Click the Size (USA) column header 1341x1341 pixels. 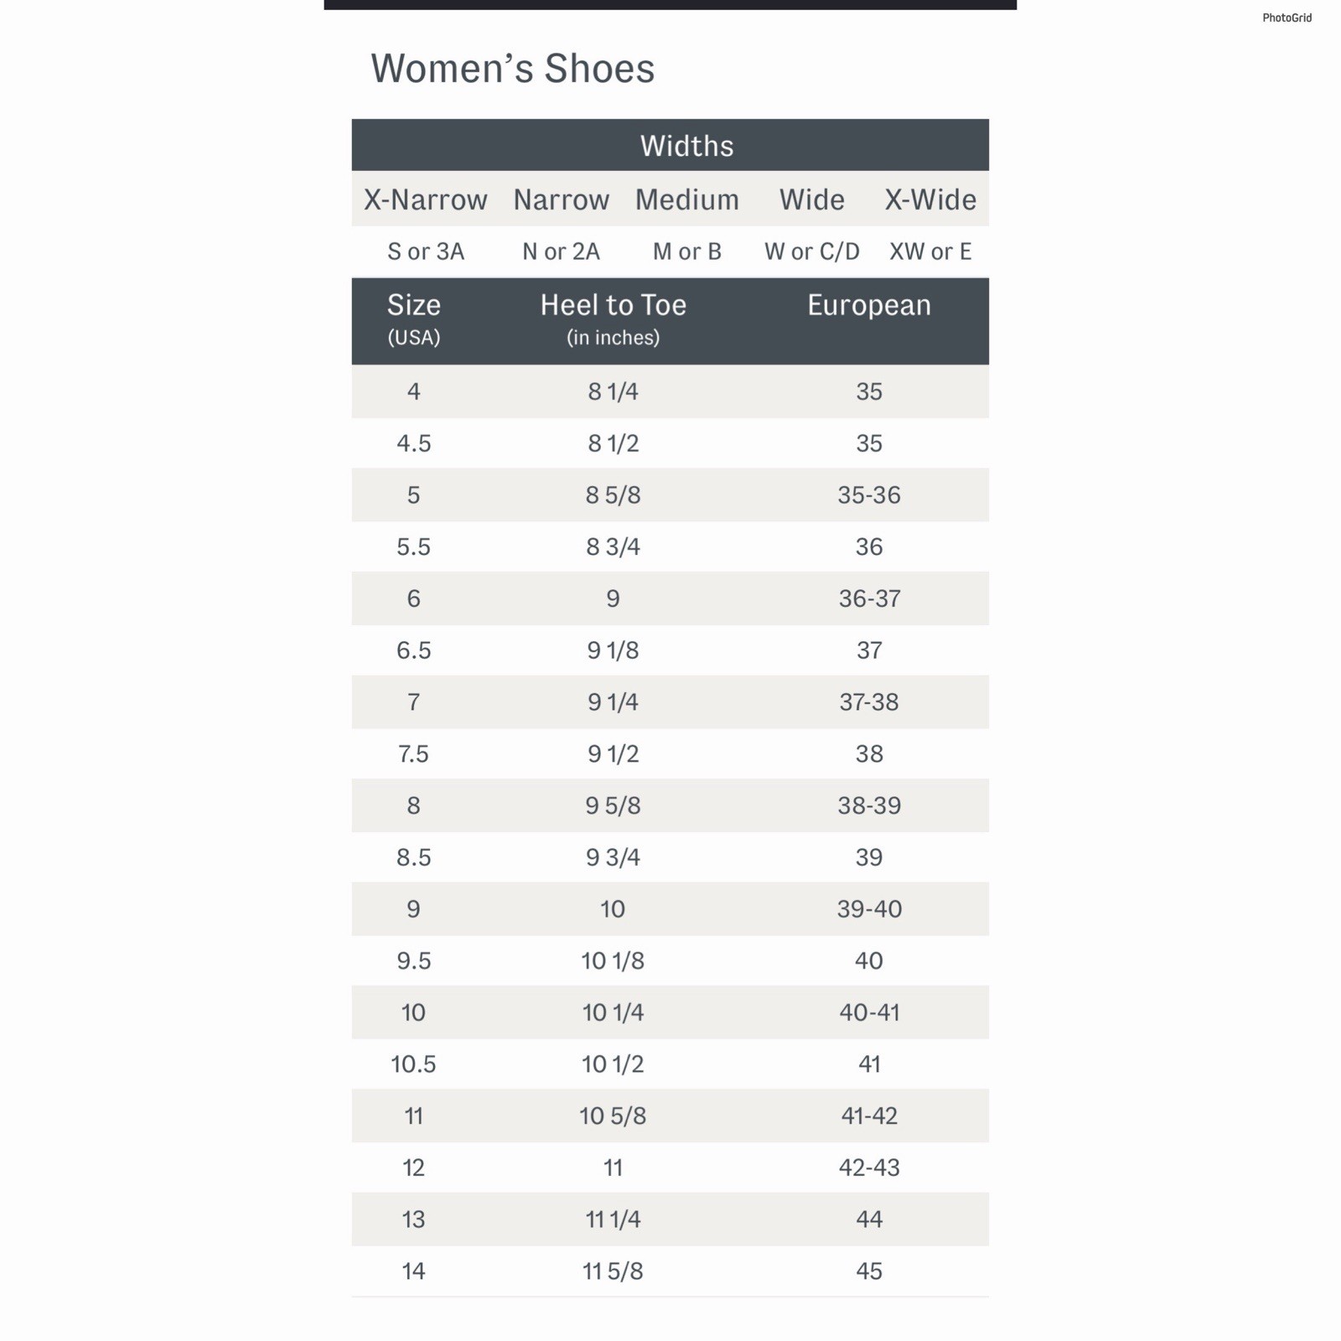(413, 319)
